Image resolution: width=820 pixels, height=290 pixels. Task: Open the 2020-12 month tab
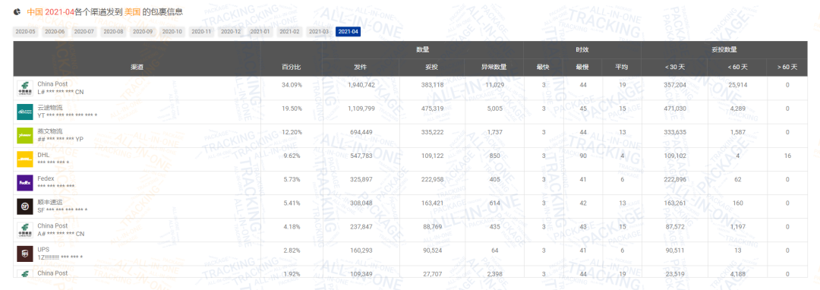point(231,32)
